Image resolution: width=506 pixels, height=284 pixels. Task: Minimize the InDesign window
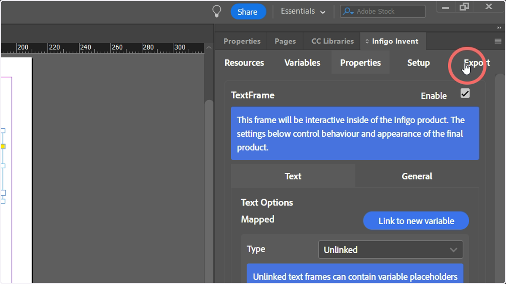(446, 7)
